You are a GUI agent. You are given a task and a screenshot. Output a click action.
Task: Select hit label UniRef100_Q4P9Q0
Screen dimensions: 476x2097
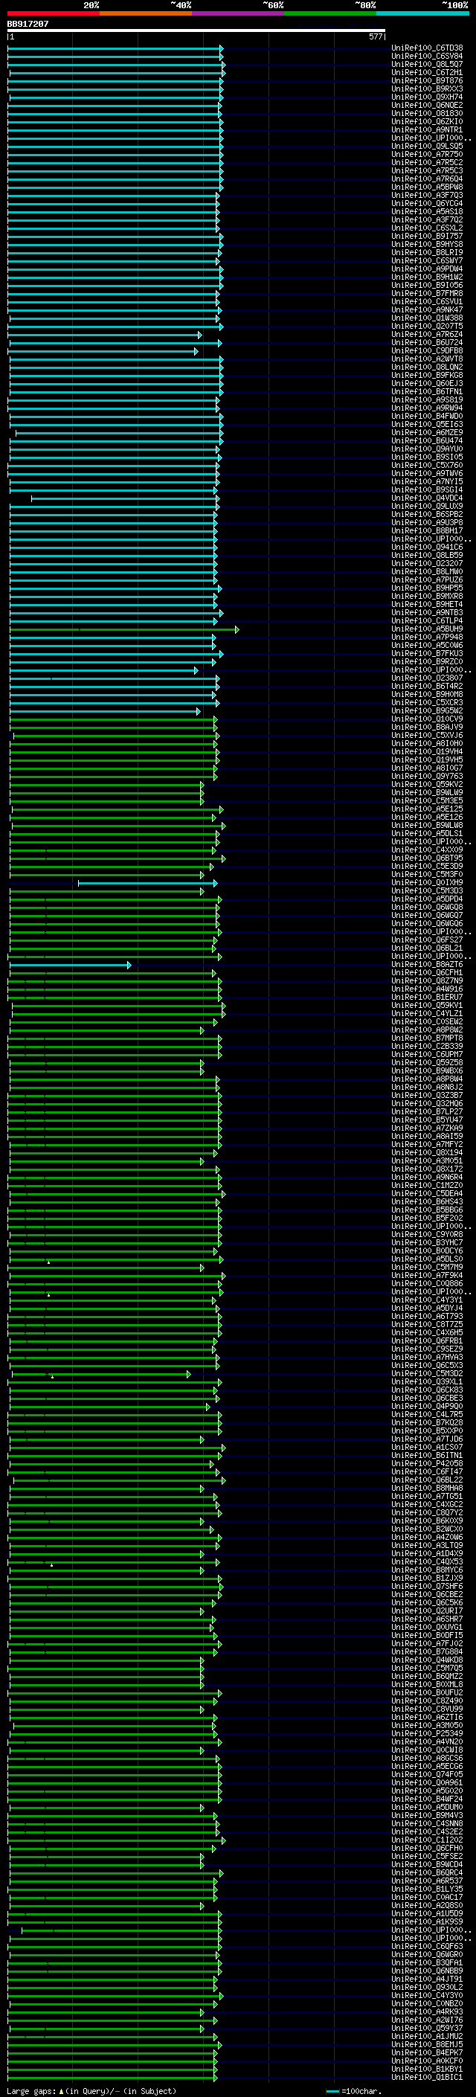[427, 1406]
